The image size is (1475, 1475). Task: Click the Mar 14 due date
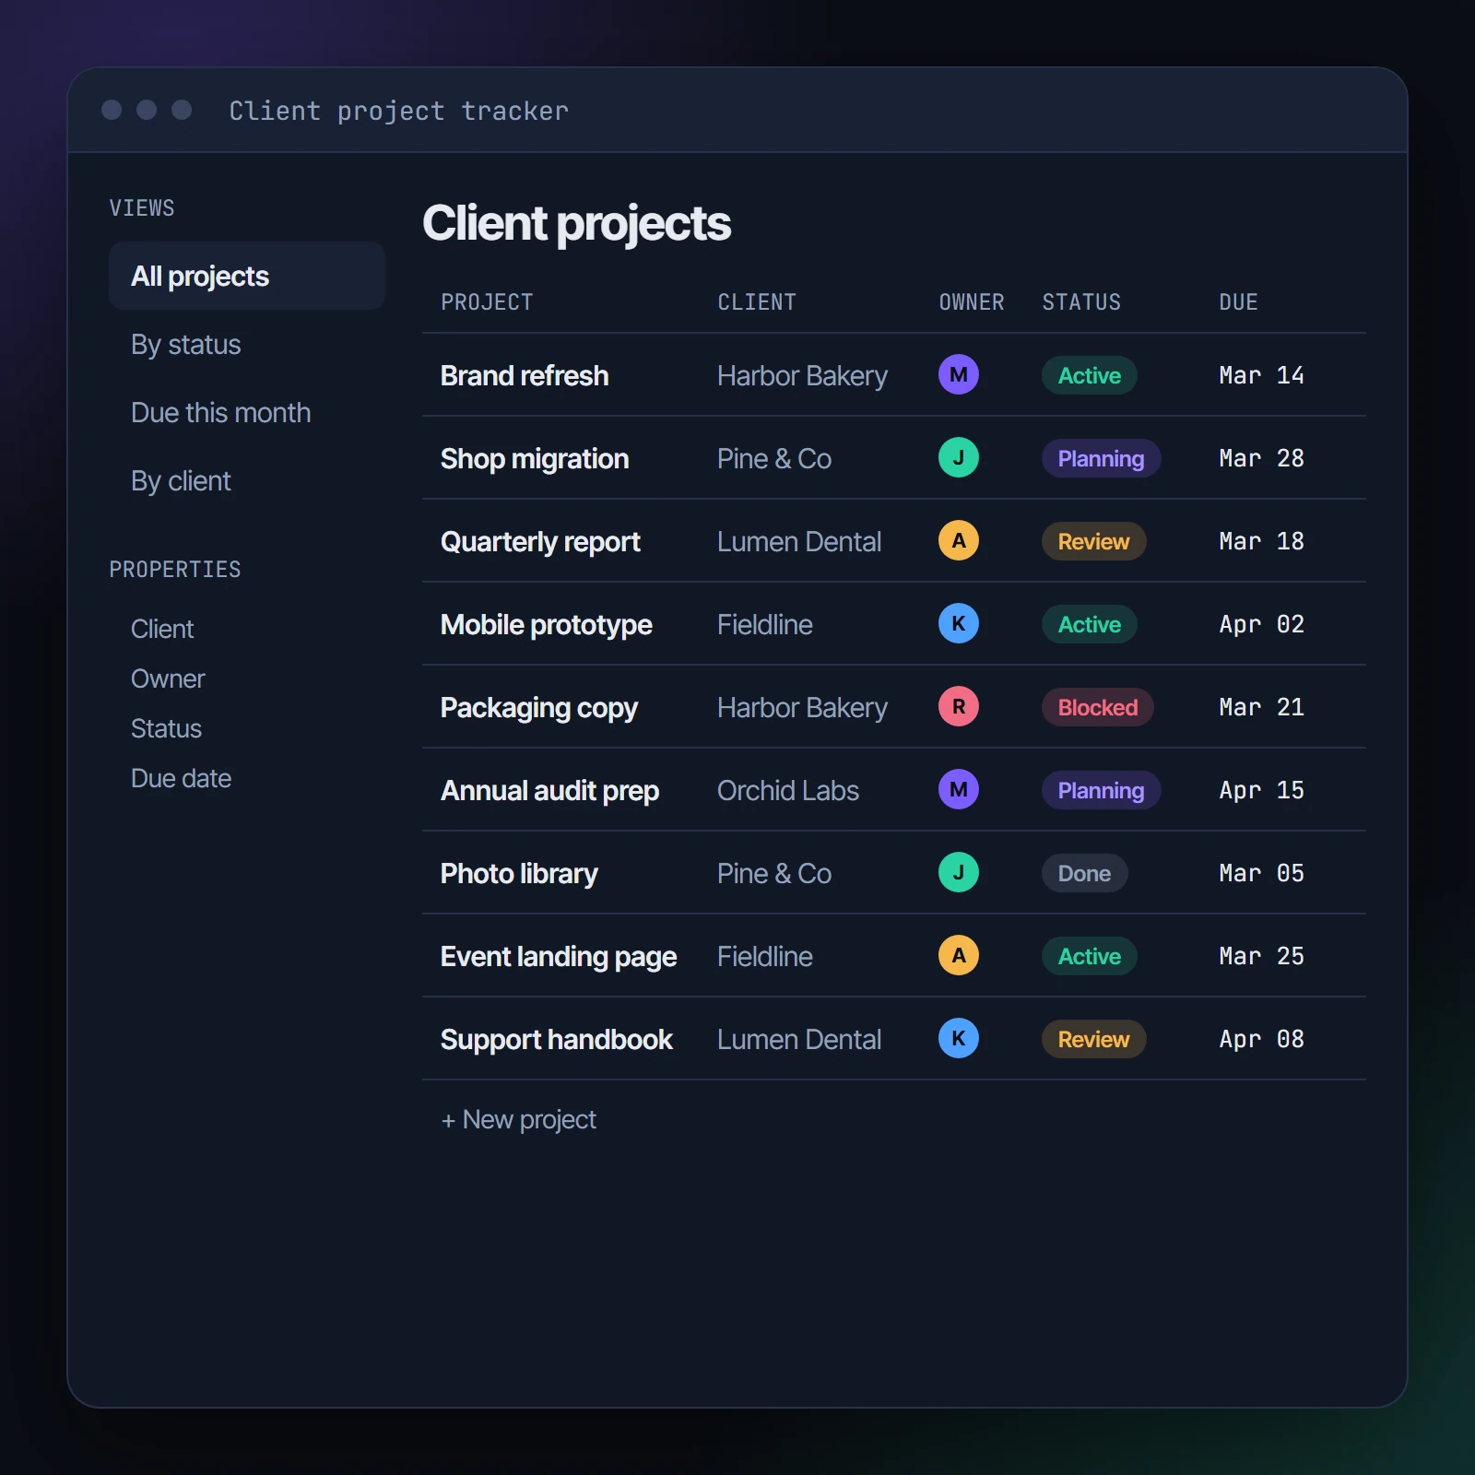tap(1261, 375)
